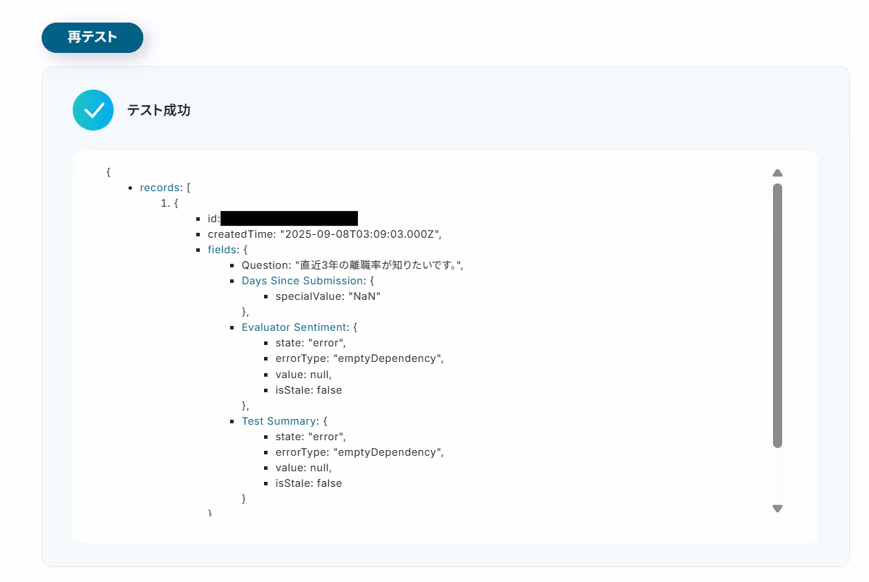
Task: Click the test success checkmark icon
Action: 93,110
